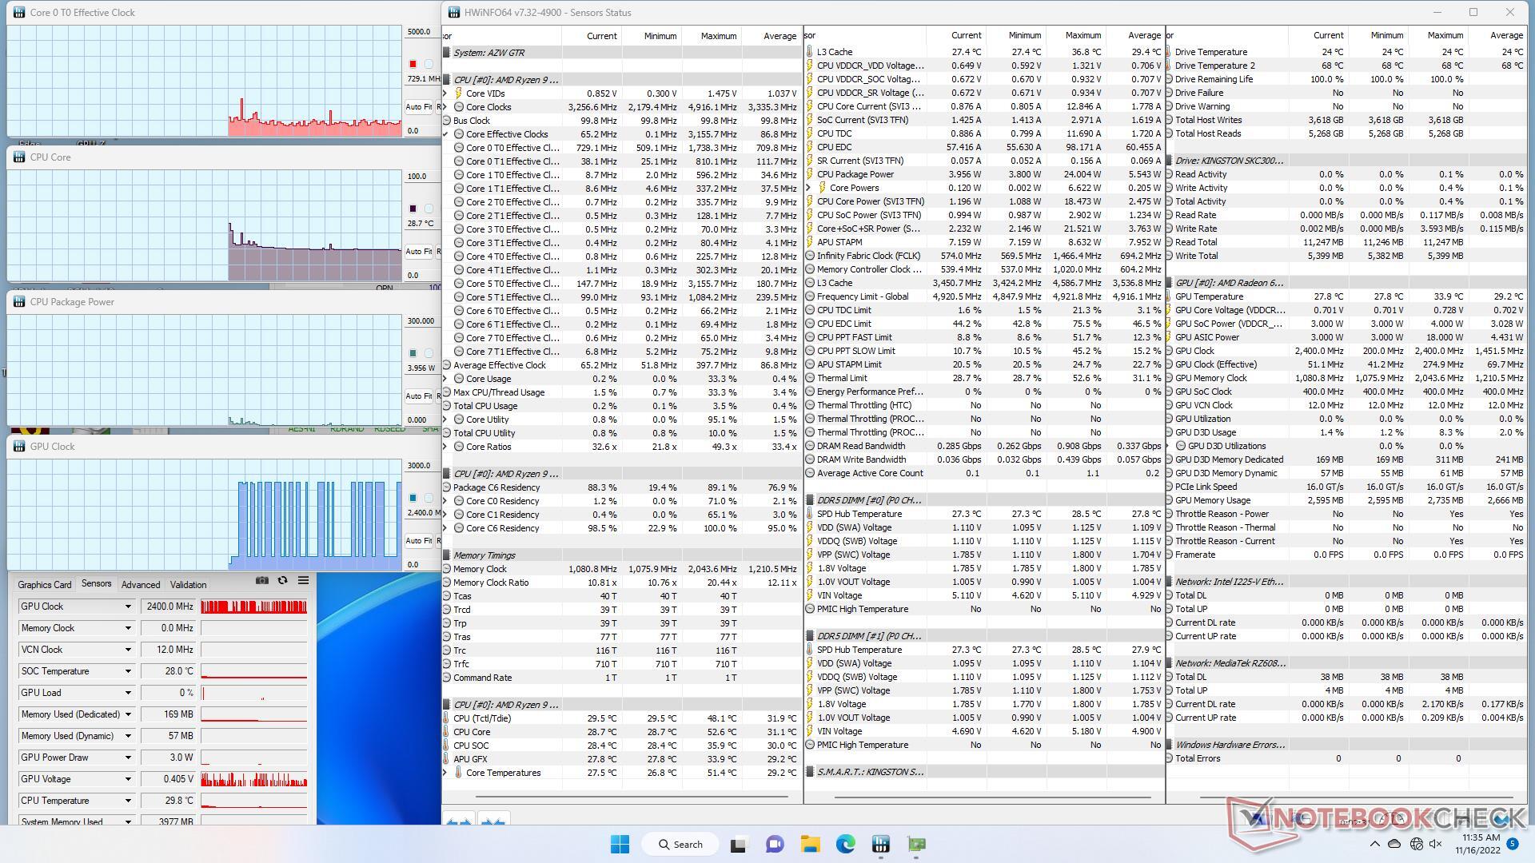The height and width of the screenshot is (863, 1535).
Task: Open the clock and date flyout
Action: tap(1479, 844)
